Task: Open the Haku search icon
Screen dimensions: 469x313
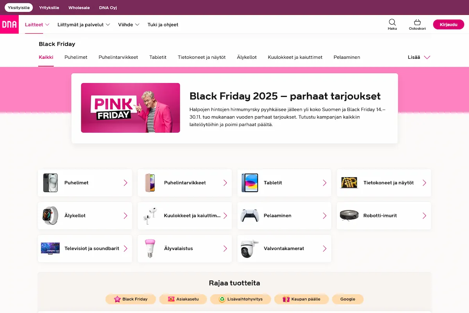Action: coord(392,24)
